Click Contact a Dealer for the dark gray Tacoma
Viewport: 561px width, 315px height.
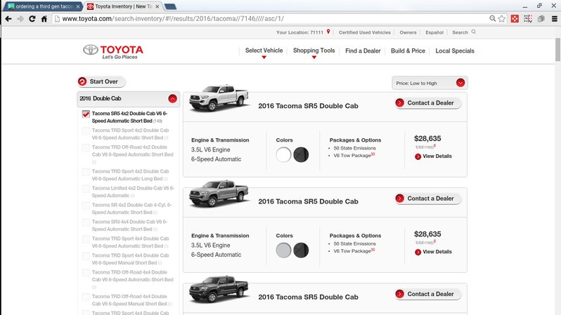pos(428,294)
